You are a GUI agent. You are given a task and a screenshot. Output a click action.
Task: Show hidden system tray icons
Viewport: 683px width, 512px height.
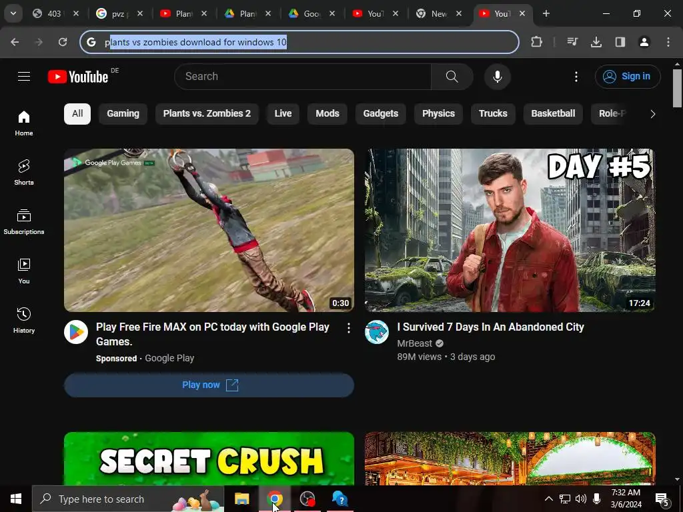point(549,499)
